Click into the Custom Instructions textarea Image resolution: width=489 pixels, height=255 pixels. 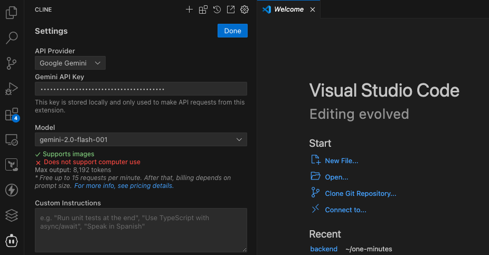tap(141, 230)
